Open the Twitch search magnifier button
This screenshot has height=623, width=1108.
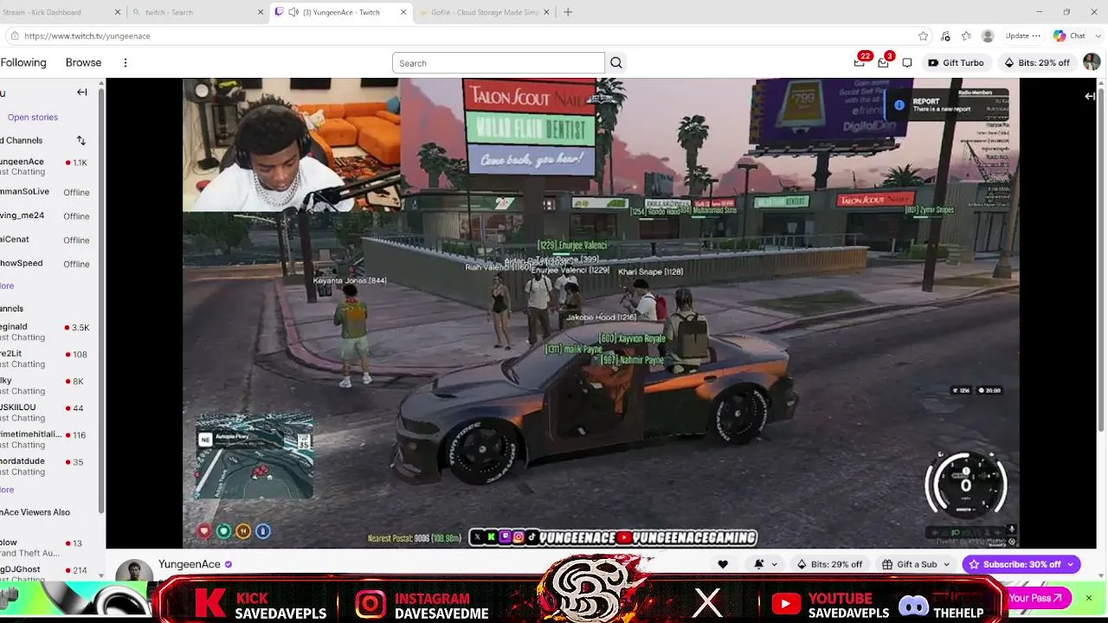click(x=616, y=63)
